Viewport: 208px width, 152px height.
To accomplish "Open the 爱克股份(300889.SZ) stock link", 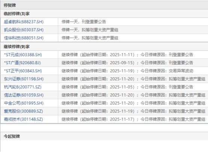I will pos(24,111).
